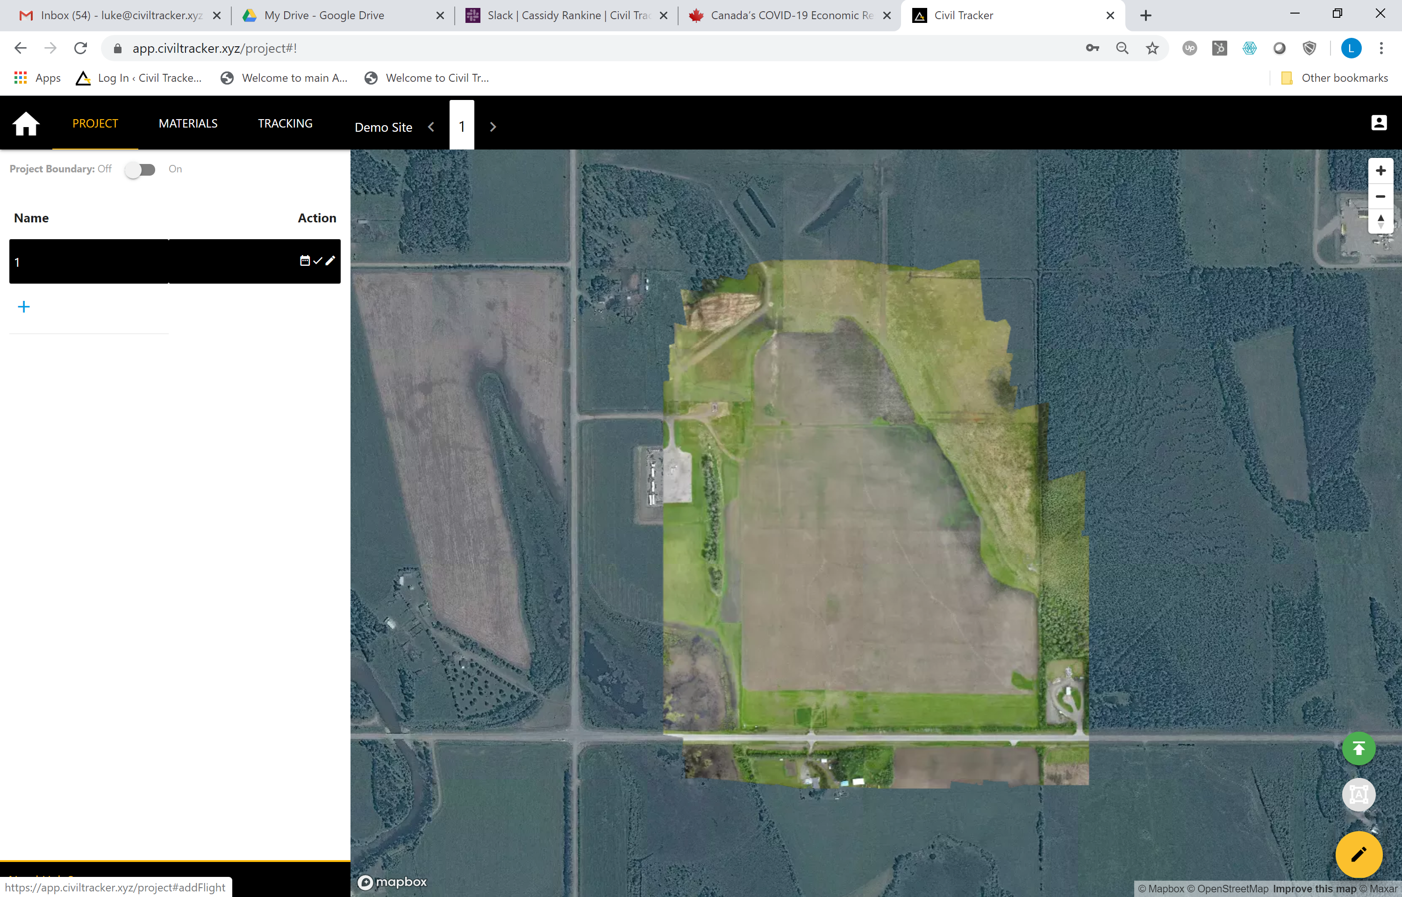This screenshot has width=1402, height=897.
Task: Go to previous flight with left chevron
Action: pos(431,127)
